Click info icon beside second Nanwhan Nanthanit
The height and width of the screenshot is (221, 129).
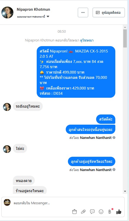pyautogui.click(x=114, y=170)
